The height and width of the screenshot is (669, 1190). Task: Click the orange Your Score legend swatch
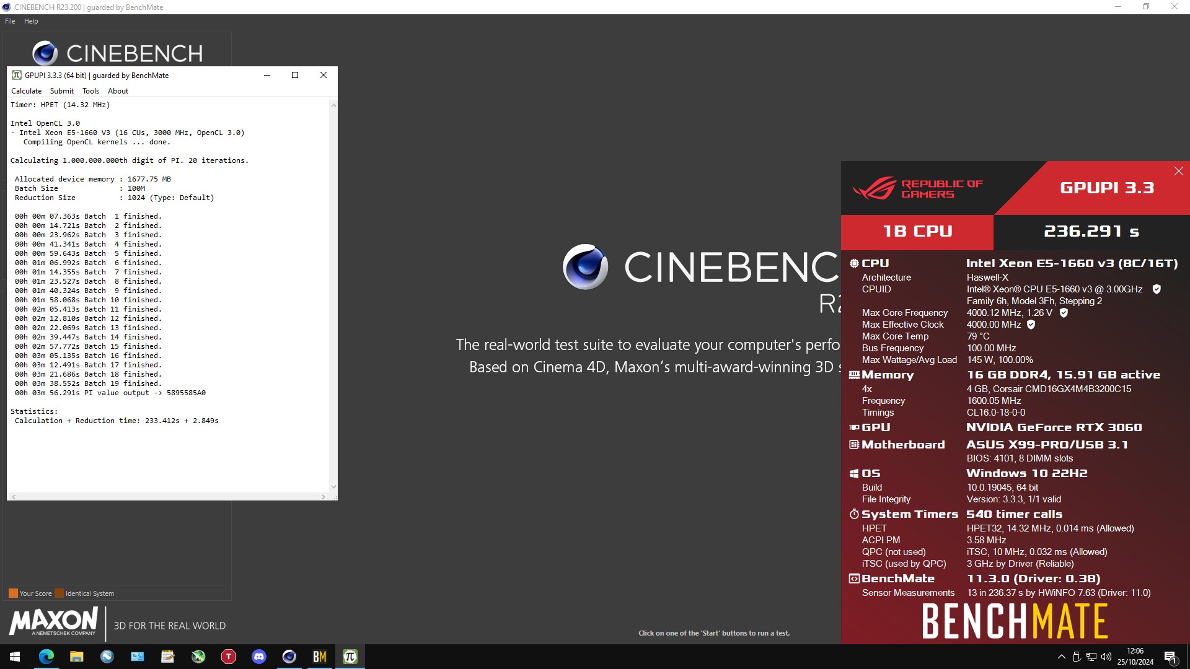(13, 593)
